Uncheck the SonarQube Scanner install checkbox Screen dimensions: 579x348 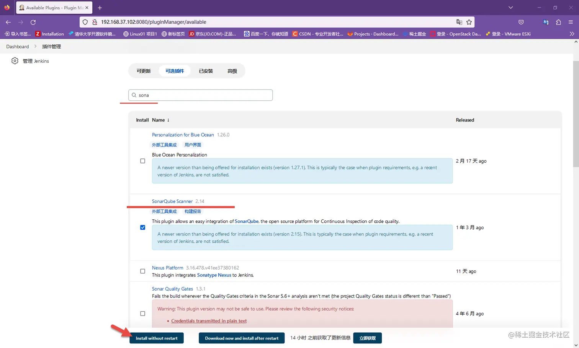point(143,227)
